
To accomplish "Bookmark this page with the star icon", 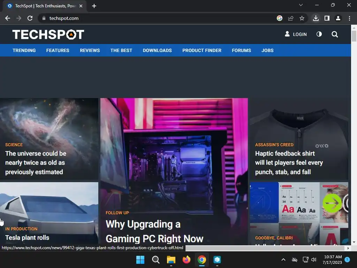I will pos(302,18).
